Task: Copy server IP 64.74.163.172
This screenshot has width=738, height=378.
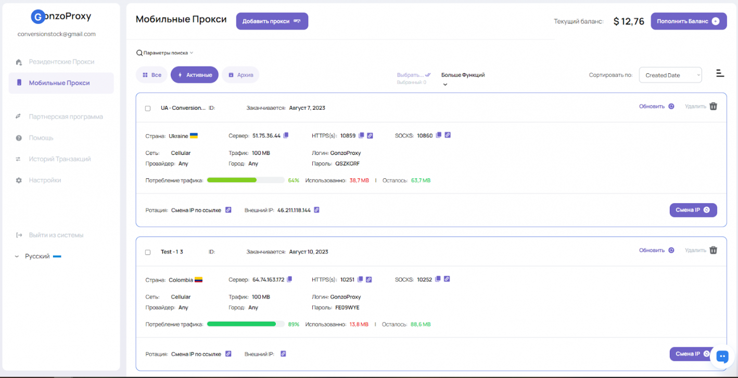Action: 289,279
